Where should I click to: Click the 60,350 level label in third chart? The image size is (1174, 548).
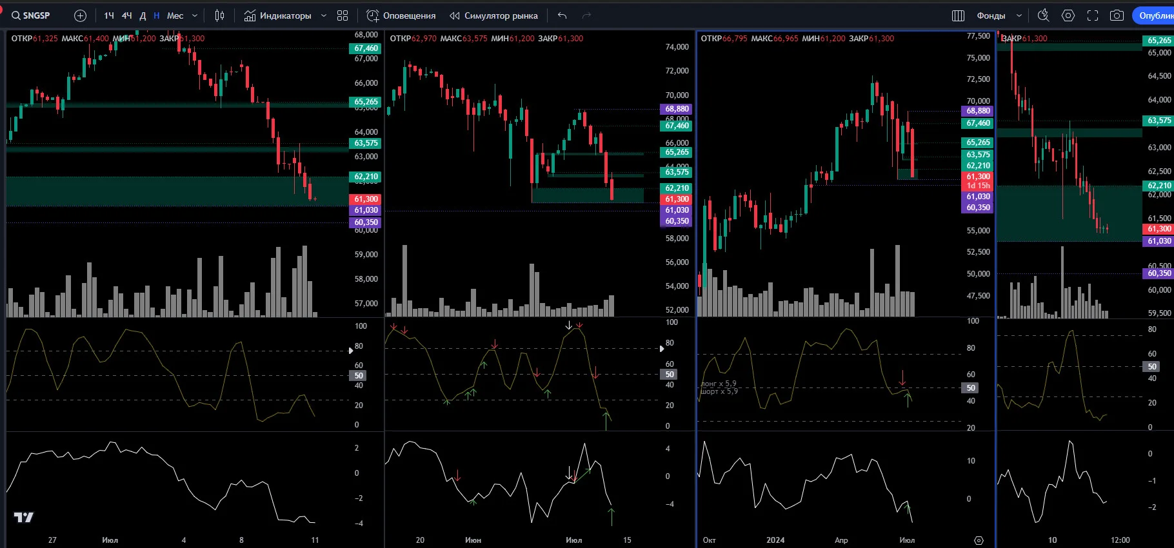978,208
